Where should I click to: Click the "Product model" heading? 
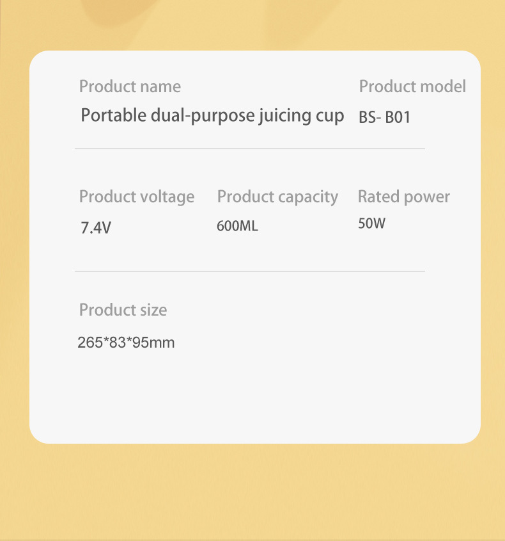tap(412, 86)
